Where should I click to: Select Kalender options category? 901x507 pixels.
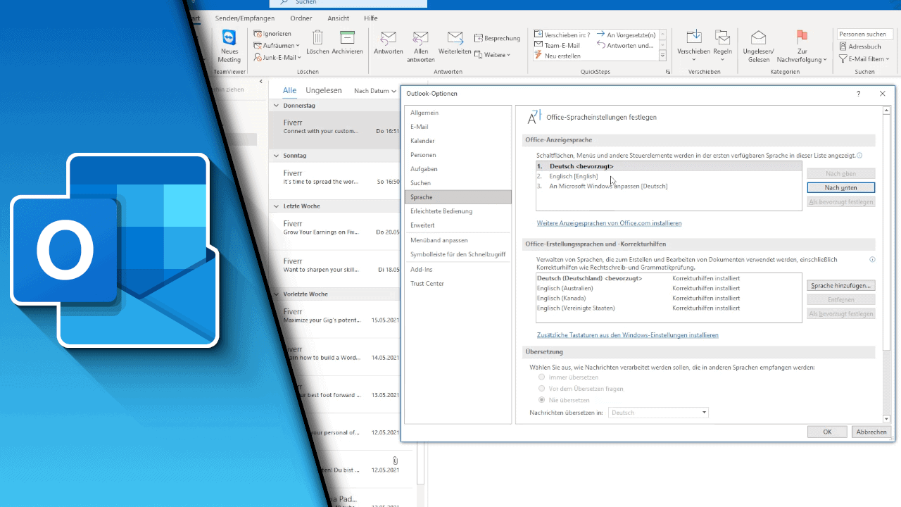458,141
